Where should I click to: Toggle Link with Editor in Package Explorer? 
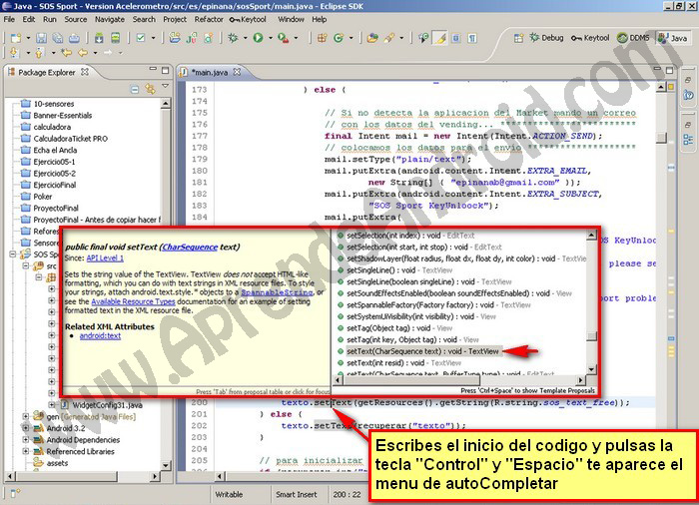[x=150, y=89]
